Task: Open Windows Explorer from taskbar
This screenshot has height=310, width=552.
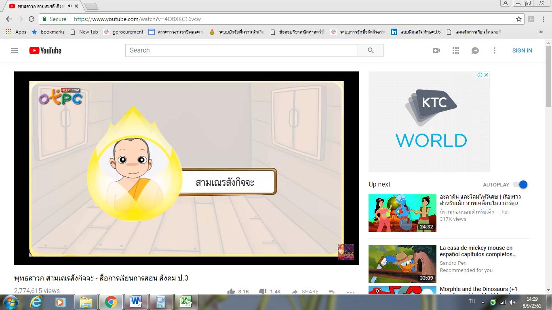Action: (86, 302)
